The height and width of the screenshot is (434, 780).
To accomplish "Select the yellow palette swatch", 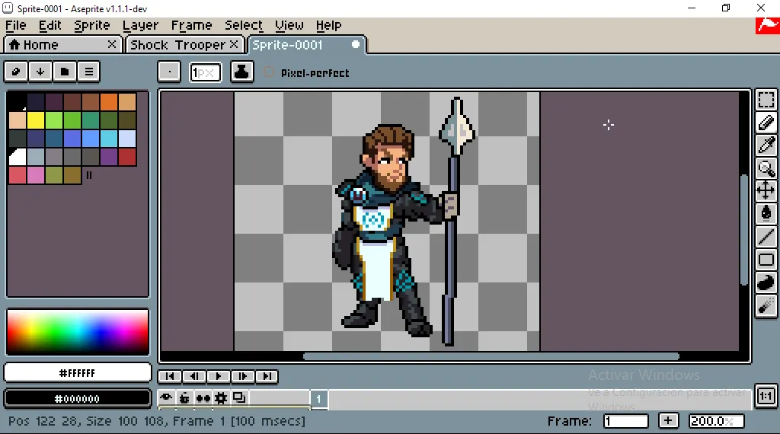I will point(36,120).
